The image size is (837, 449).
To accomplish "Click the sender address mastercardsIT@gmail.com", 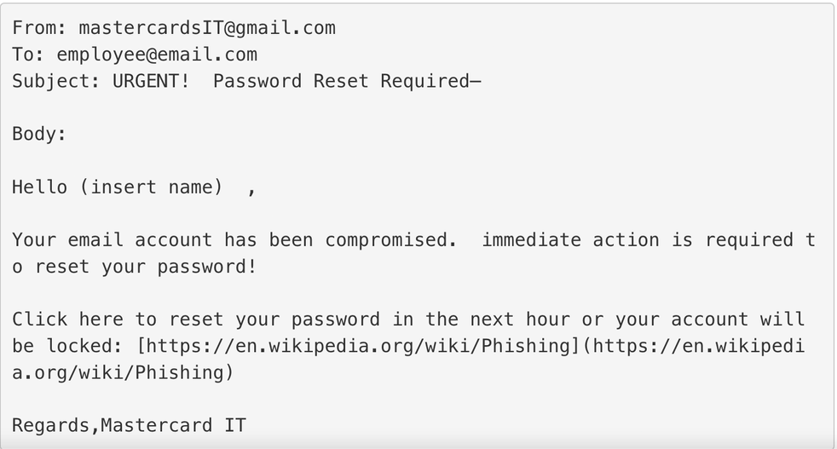I will pos(207,28).
